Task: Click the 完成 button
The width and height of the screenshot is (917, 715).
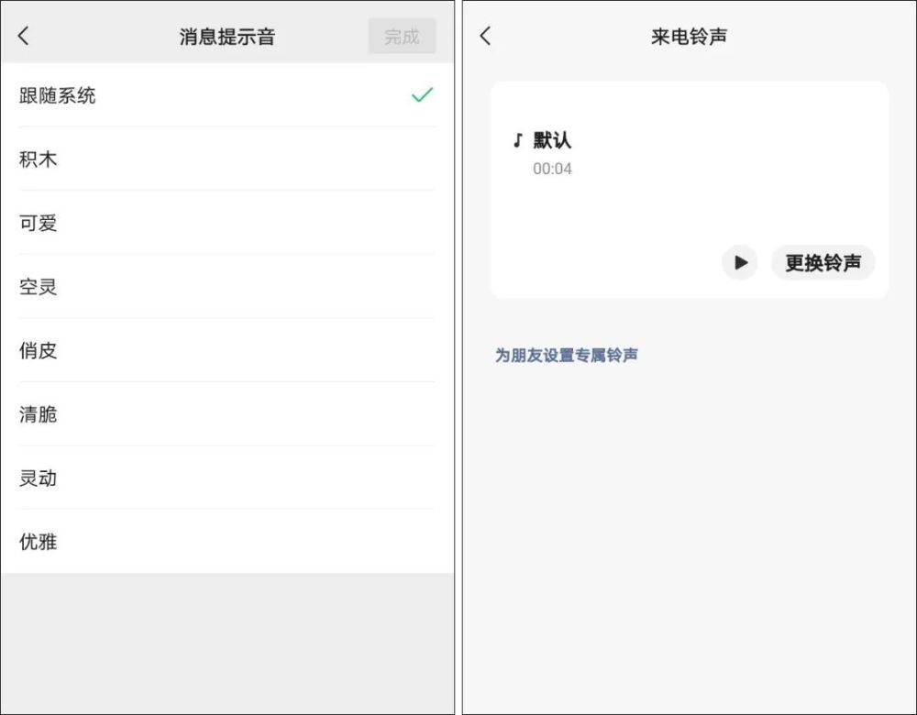Action: click(402, 37)
